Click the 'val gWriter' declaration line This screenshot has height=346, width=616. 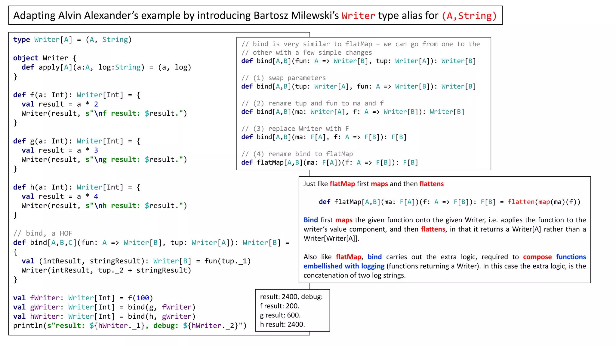(104, 307)
